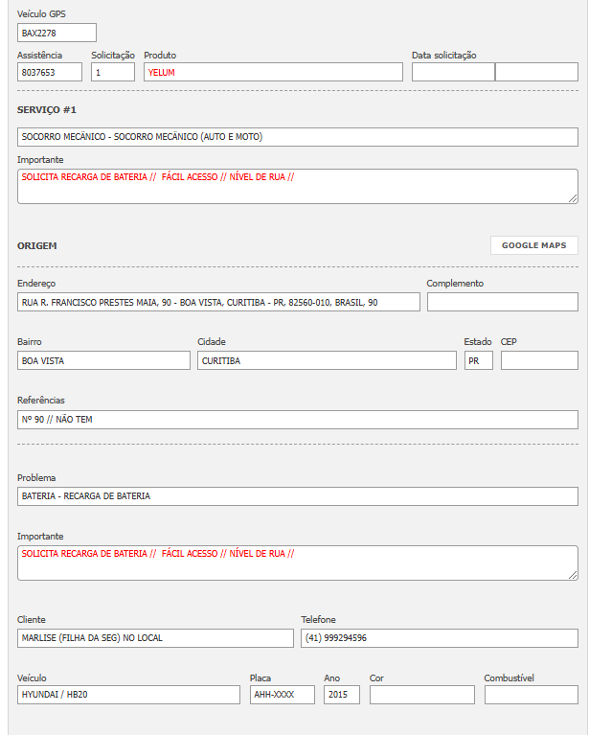Screen dimensions: 589x735
Task: Click the GOOGLE MAPS button
Action: (534, 245)
